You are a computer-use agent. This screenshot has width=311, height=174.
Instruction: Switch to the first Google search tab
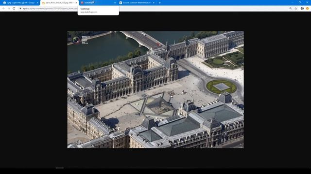[20, 3]
